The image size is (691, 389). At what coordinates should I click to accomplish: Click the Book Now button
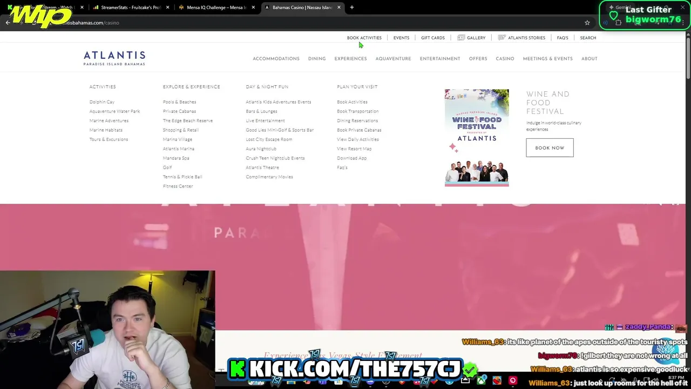(550, 148)
